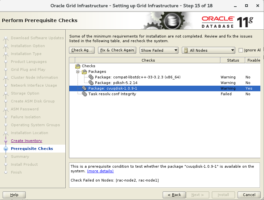
Task: Click the Install Product step label
Action: pos(24,164)
